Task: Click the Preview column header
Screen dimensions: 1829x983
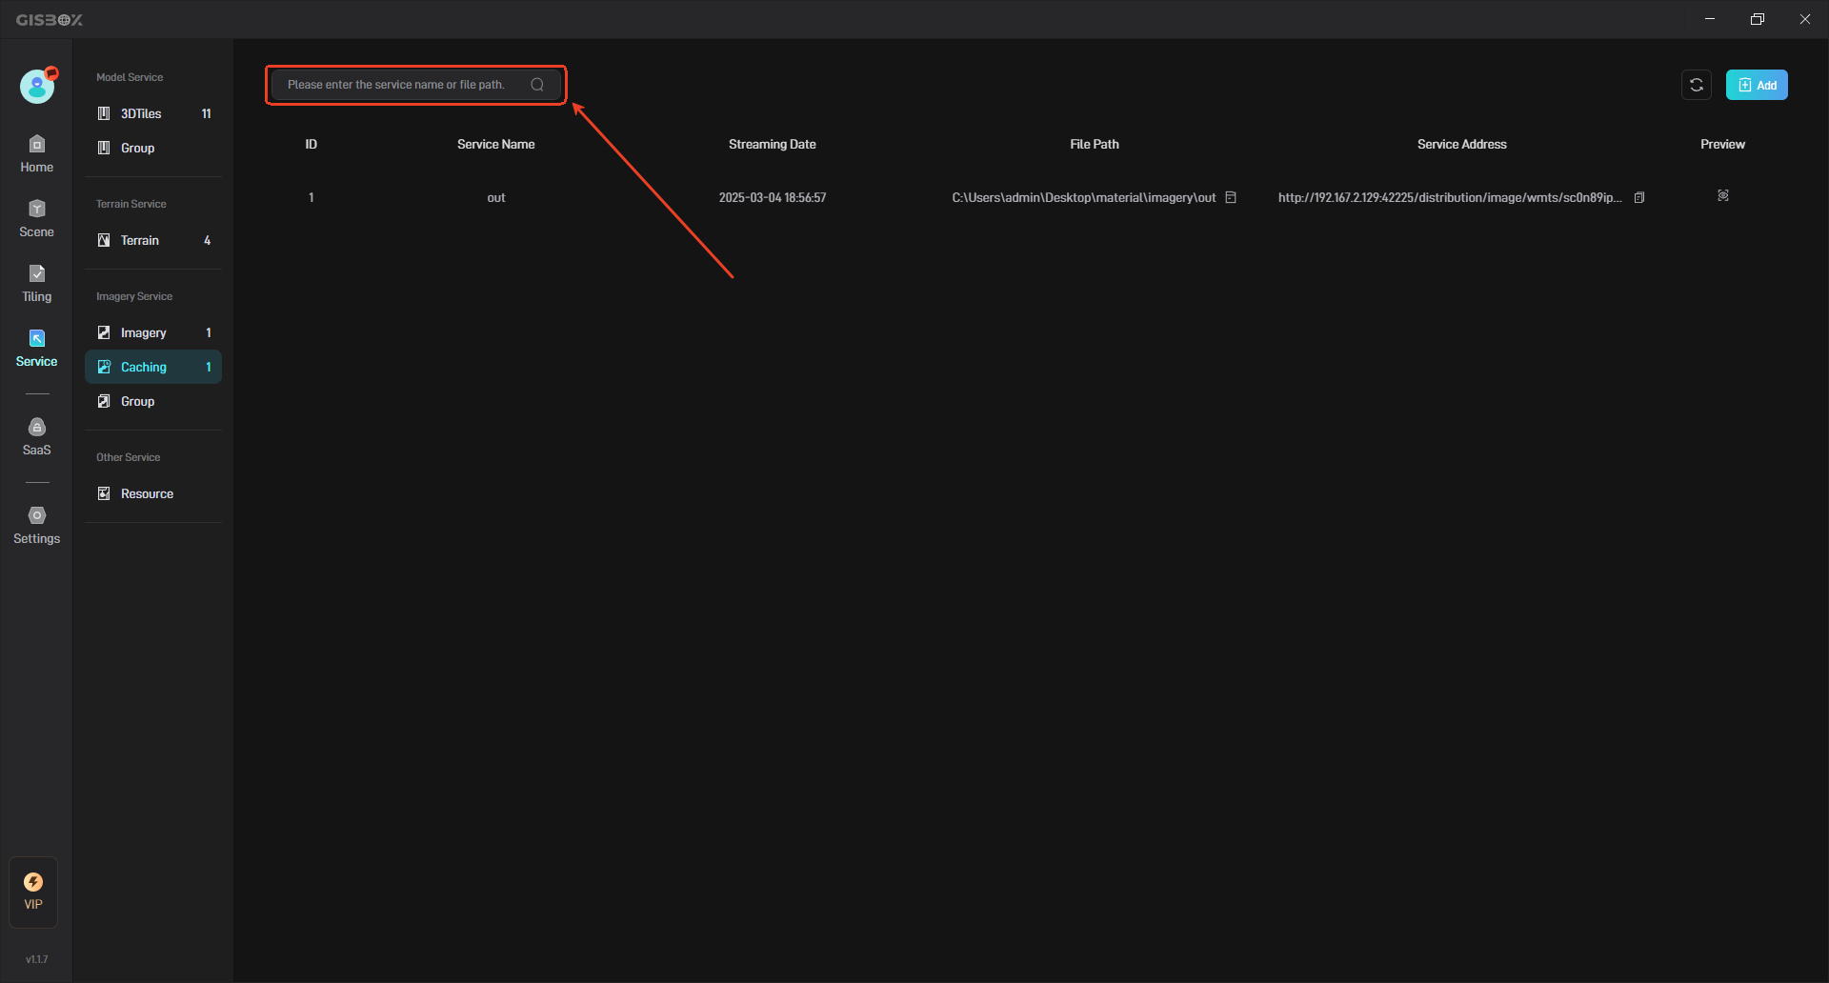Action: click(1722, 144)
